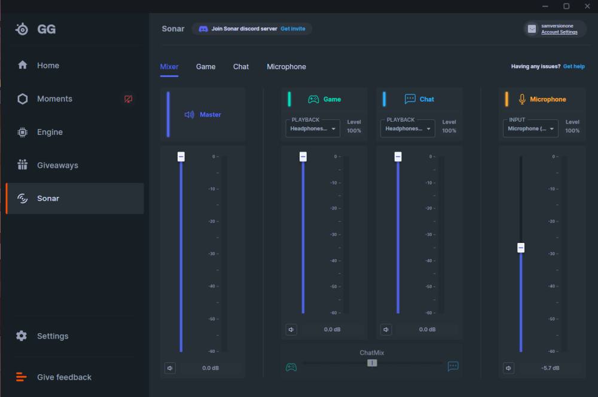Viewport: 598px width, 397px height.
Task: Open Settings with the gear icon
Action: pos(22,336)
